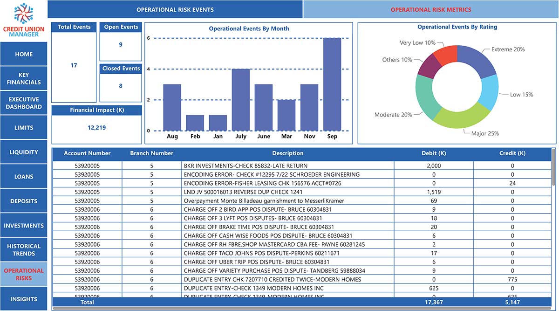The width and height of the screenshot is (559, 311).
Task: Sort by the Debit (K) column header
Action: 434,153
